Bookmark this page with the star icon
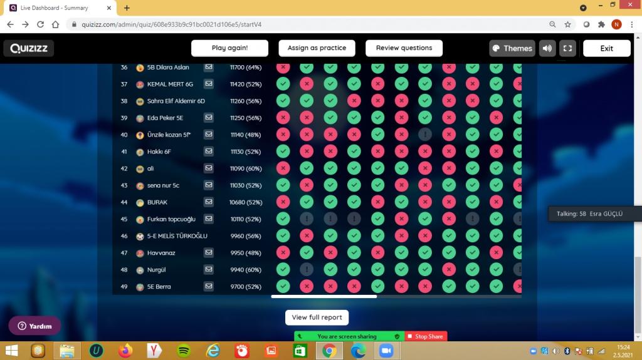The image size is (642, 360). point(567,24)
